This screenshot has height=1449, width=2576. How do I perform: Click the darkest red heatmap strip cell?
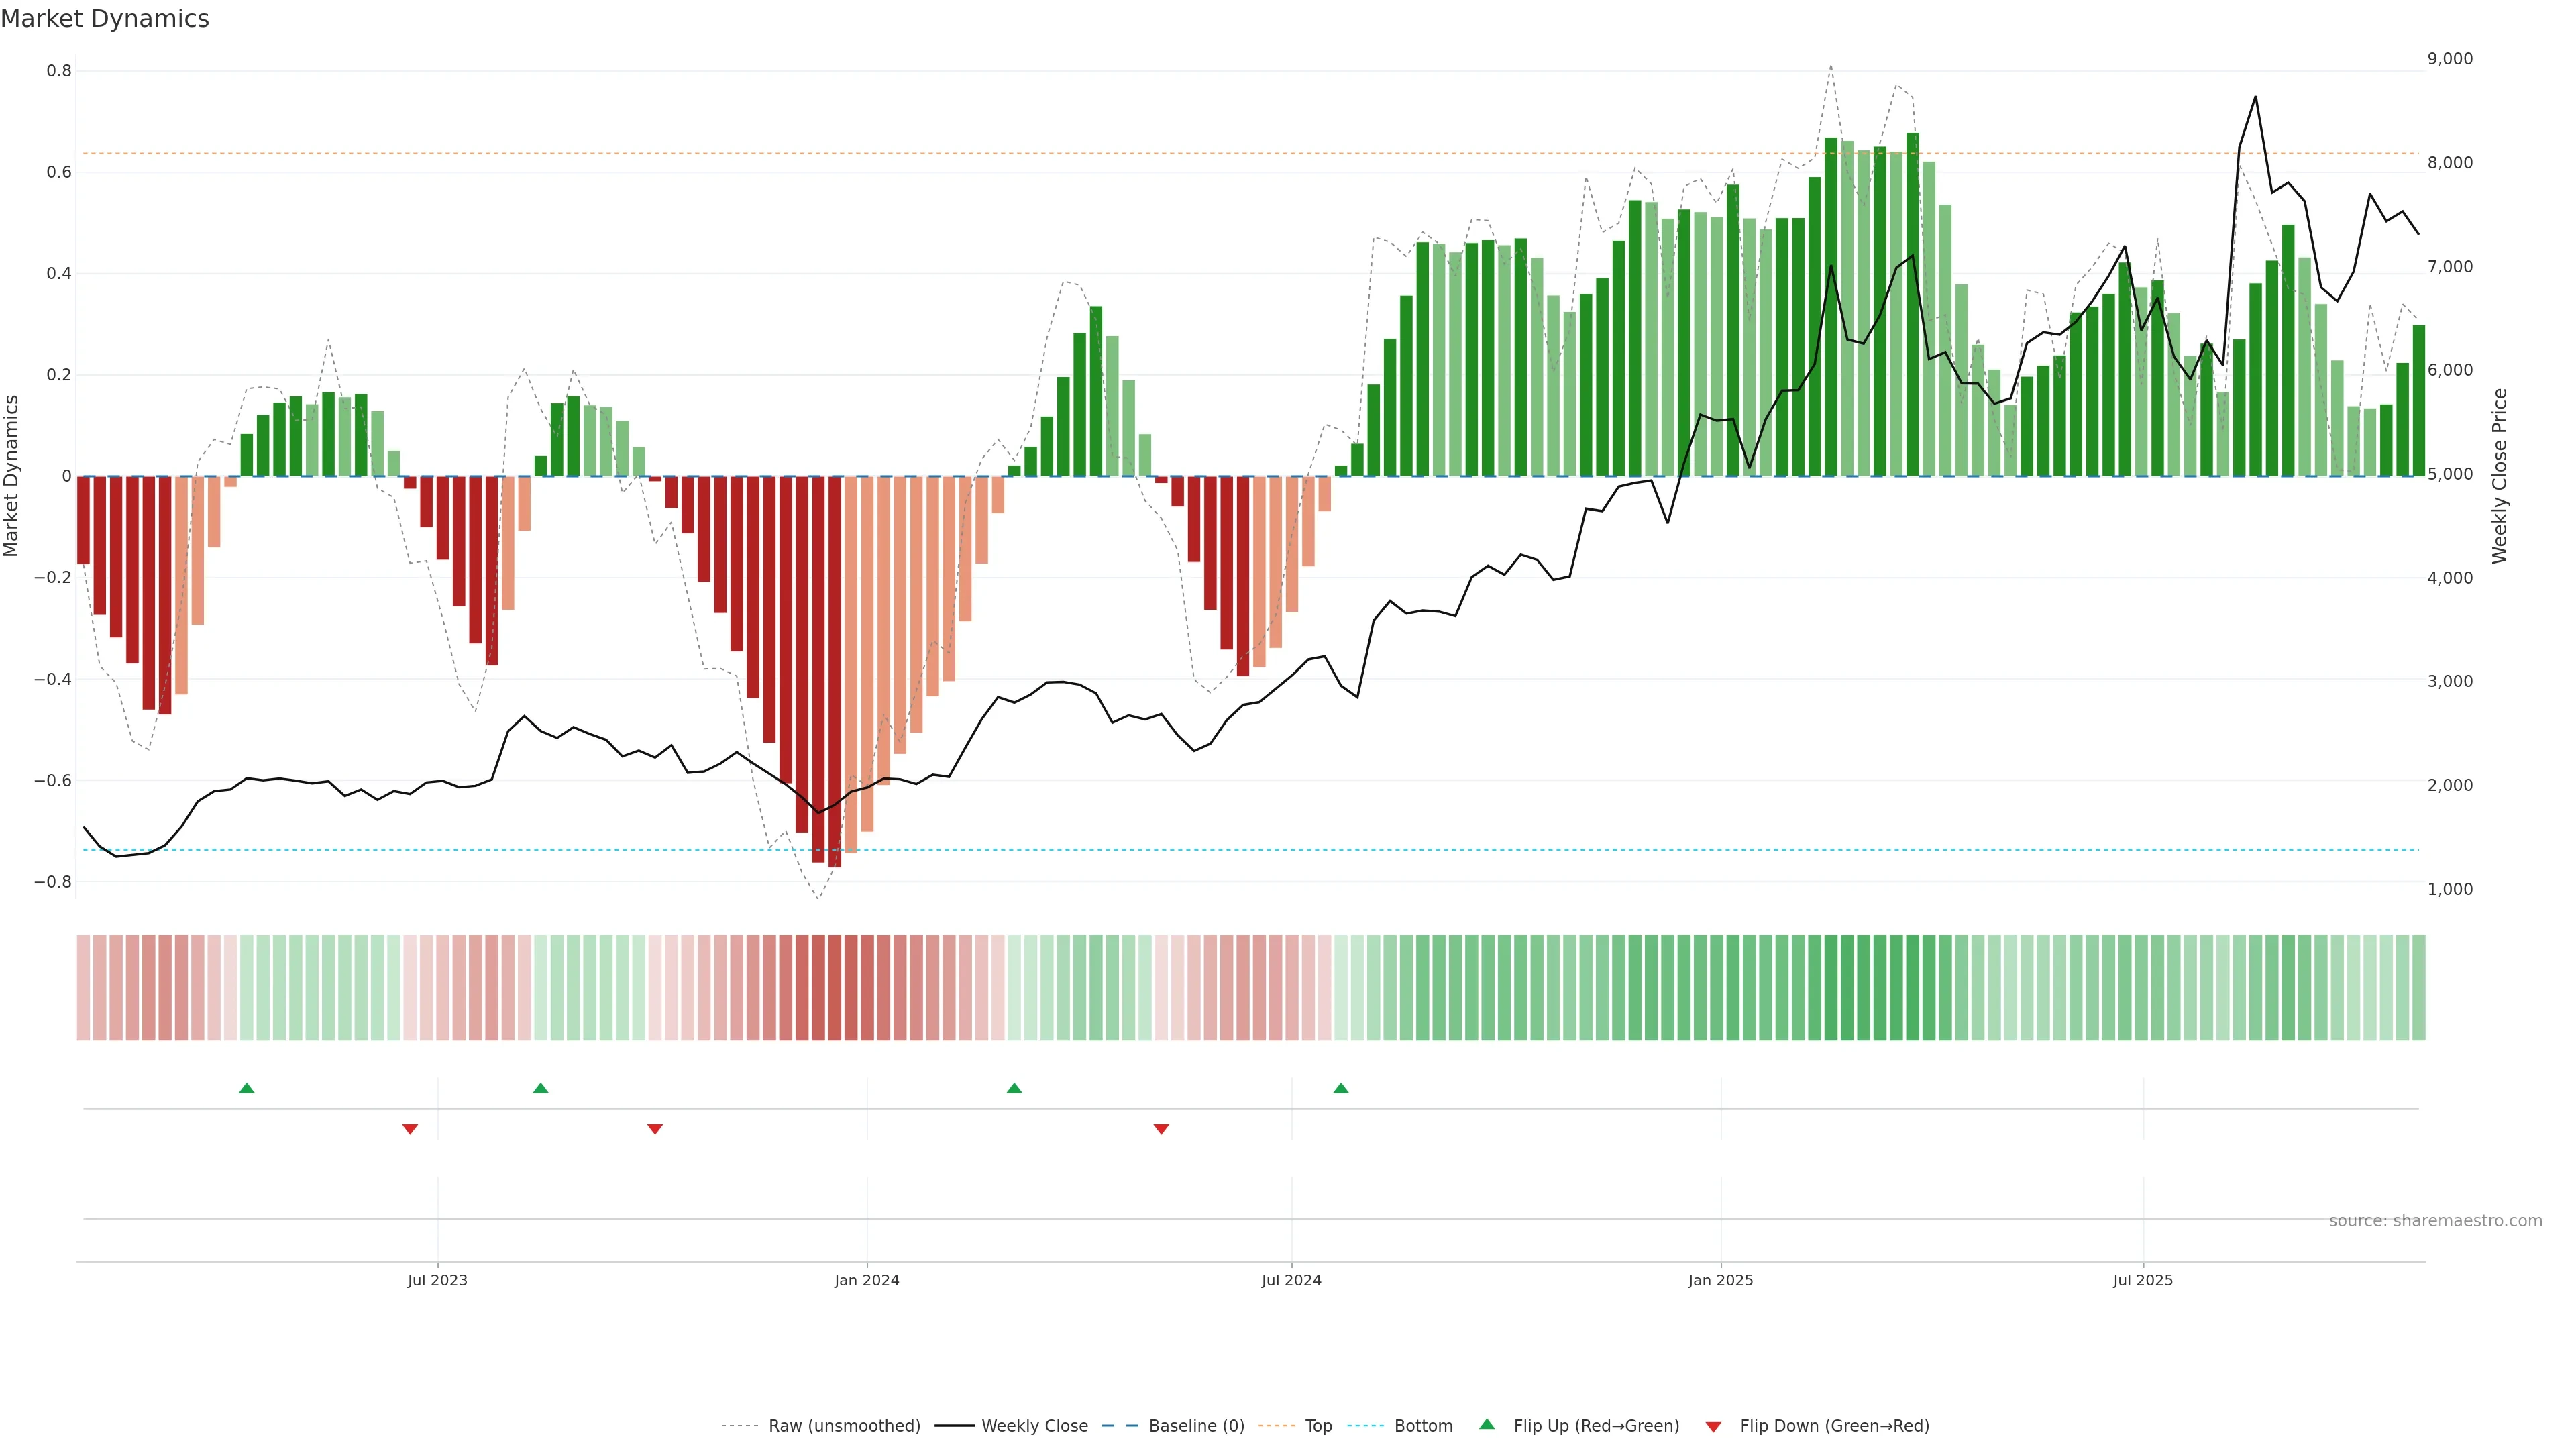834,988
